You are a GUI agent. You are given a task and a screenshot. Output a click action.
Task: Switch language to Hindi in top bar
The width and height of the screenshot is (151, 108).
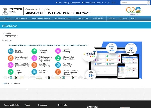(x=114, y=3)
